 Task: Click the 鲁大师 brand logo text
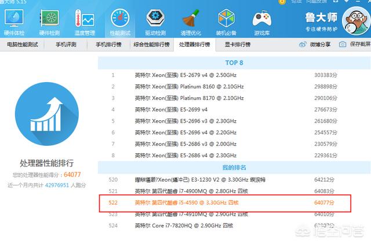pos(321,18)
